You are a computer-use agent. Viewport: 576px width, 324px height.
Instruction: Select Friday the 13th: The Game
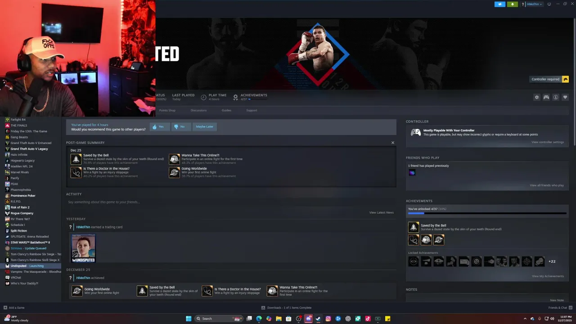coord(29,131)
